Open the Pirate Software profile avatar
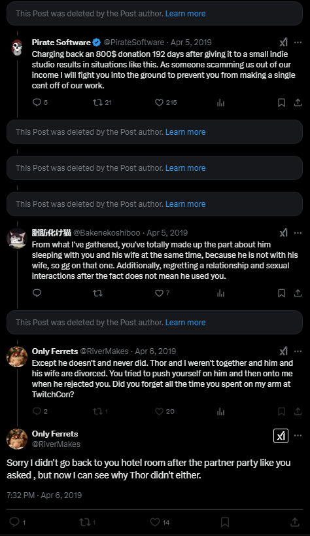The height and width of the screenshot is (536, 310). click(17, 48)
